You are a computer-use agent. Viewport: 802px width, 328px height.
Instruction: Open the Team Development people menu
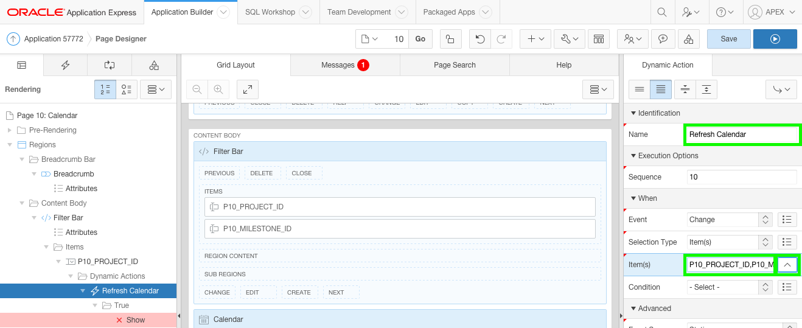pos(633,39)
